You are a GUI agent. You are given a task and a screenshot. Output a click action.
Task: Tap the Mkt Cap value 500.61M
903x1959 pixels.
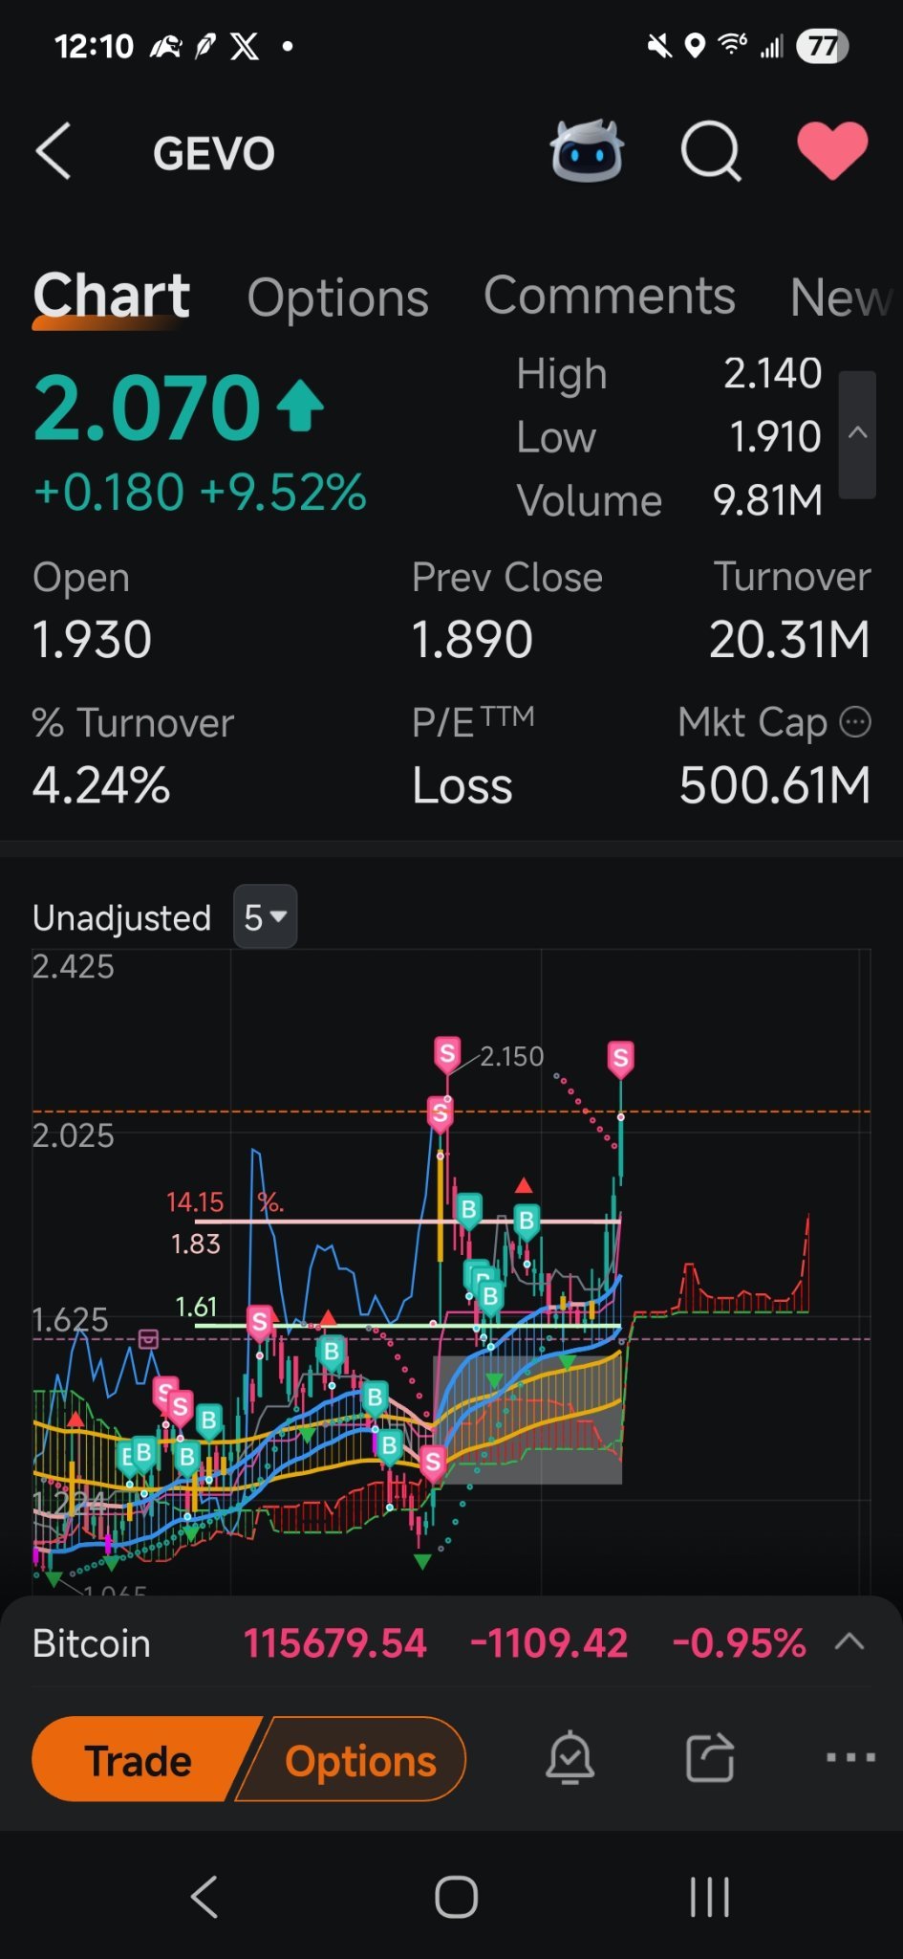click(x=774, y=785)
